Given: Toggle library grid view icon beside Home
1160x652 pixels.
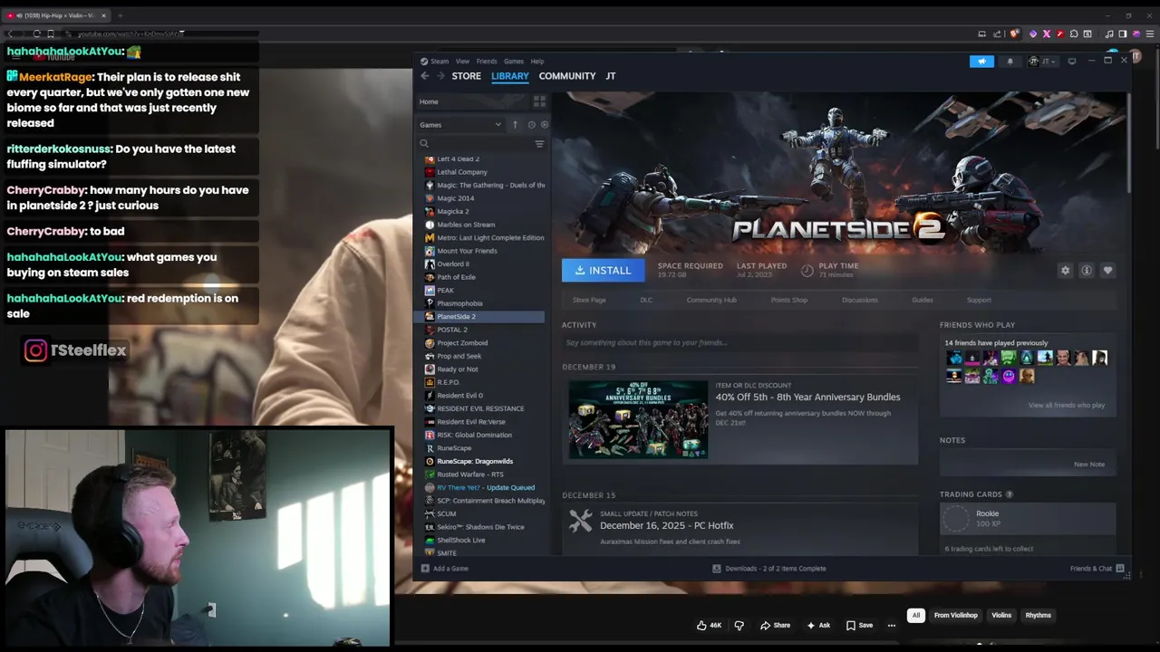Looking at the screenshot, I should pyautogui.click(x=539, y=101).
